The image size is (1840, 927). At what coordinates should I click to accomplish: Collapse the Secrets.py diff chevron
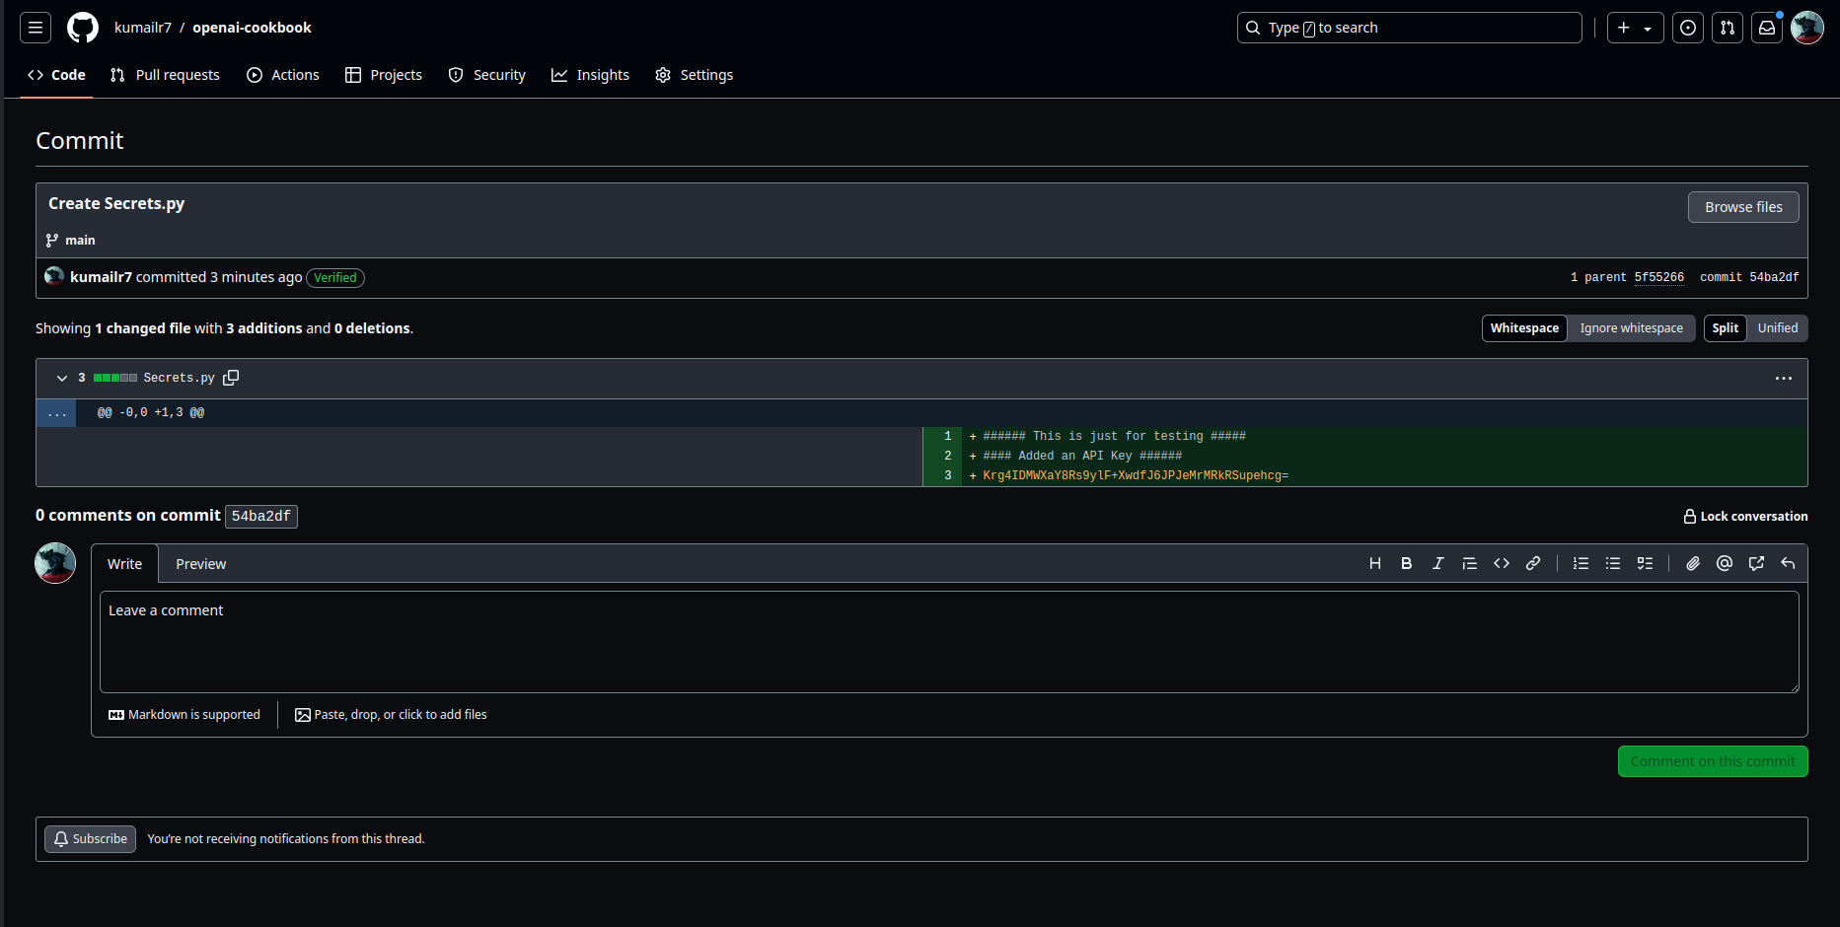(62, 378)
